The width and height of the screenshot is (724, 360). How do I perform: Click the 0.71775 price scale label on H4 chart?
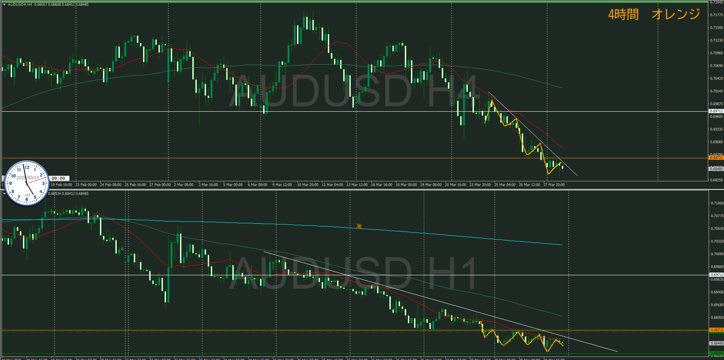[x=716, y=15]
